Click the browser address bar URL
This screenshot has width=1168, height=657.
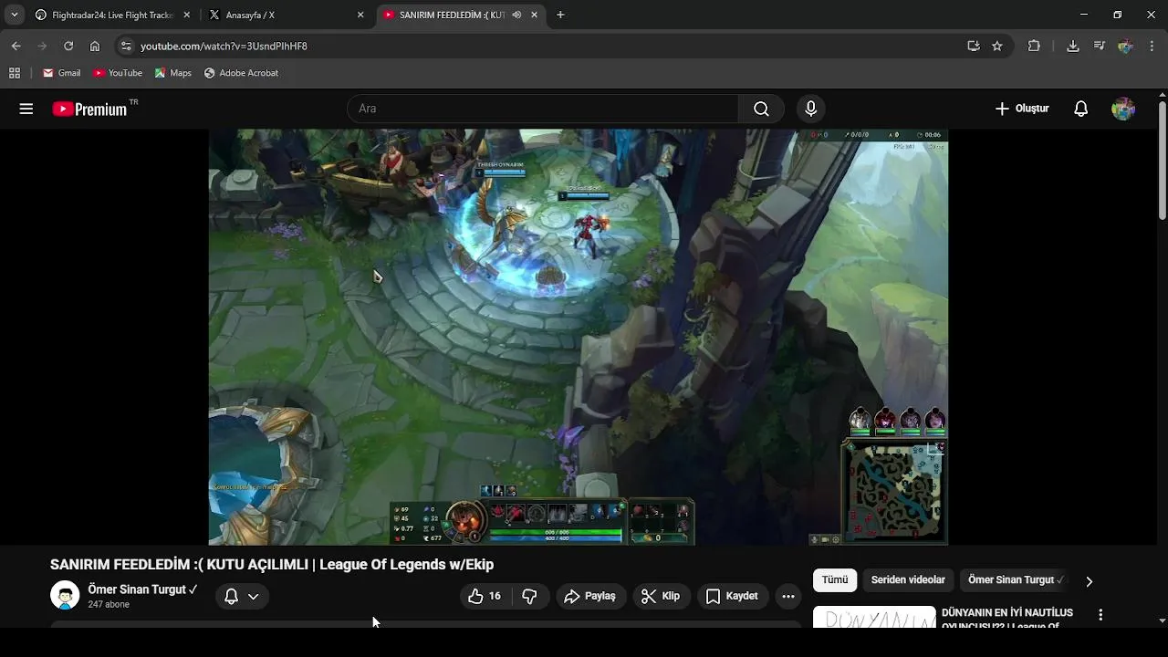[x=224, y=46]
